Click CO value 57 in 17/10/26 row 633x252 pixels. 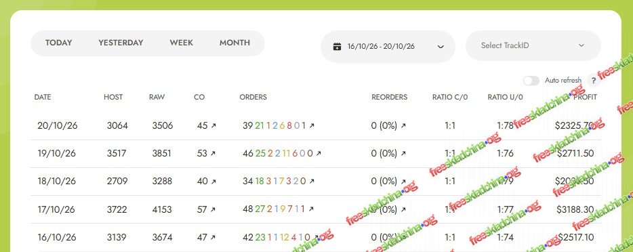click(x=202, y=210)
